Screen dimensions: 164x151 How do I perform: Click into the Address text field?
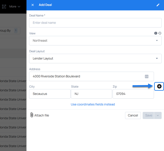click(87, 77)
